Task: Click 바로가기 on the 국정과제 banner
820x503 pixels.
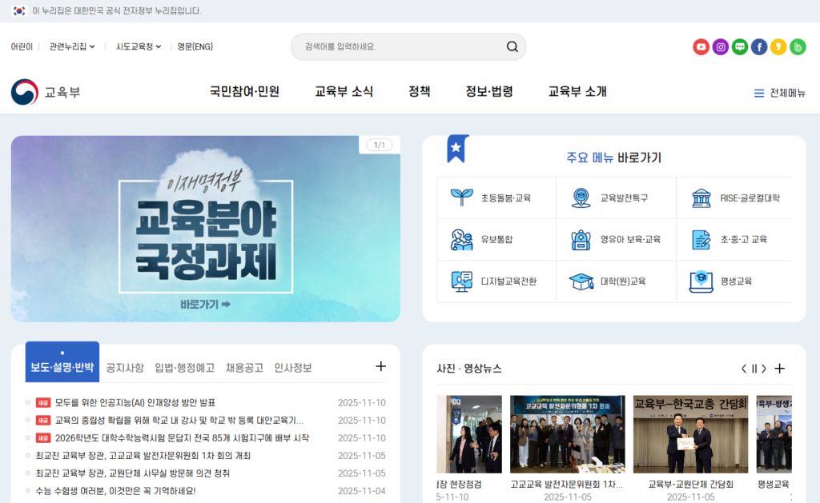Action: point(205,304)
